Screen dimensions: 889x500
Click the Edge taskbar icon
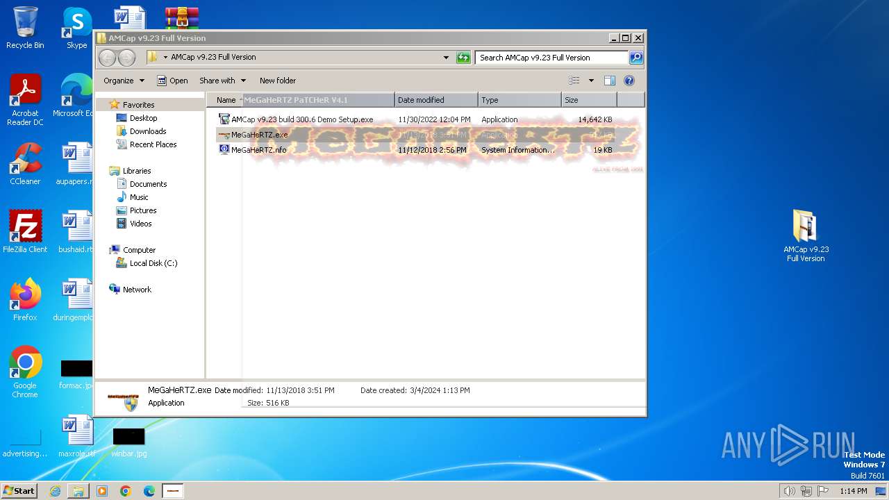(x=149, y=491)
